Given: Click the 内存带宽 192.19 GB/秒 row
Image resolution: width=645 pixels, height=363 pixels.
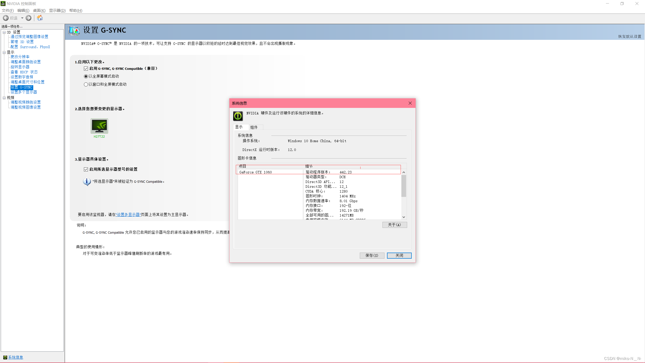Looking at the screenshot, I should pyautogui.click(x=352, y=210).
